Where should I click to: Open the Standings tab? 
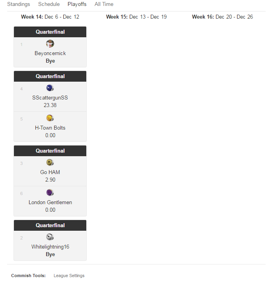click(19, 4)
